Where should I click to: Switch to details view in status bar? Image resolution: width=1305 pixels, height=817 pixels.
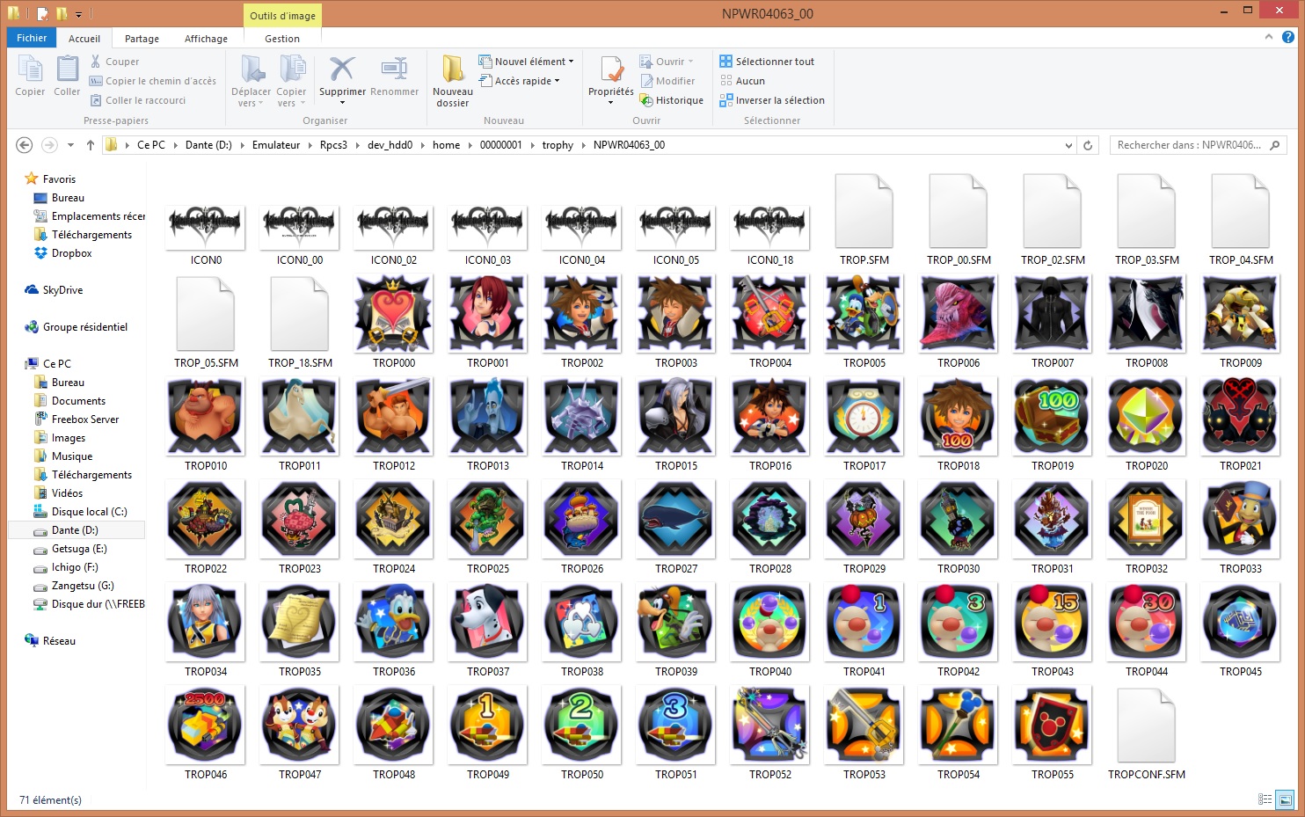[x=1265, y=799]
